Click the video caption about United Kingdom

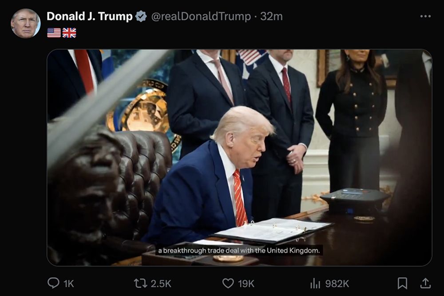point(239,251)
